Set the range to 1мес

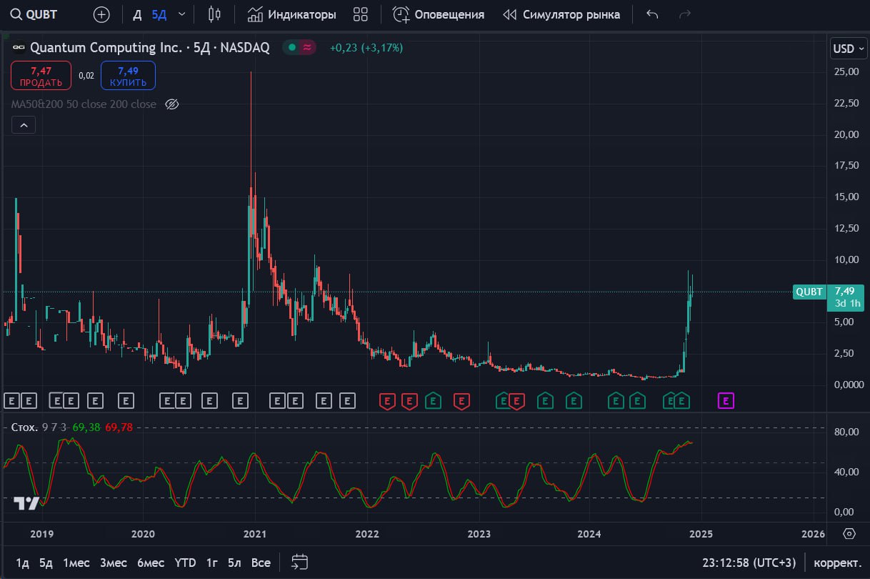point(76,563)
